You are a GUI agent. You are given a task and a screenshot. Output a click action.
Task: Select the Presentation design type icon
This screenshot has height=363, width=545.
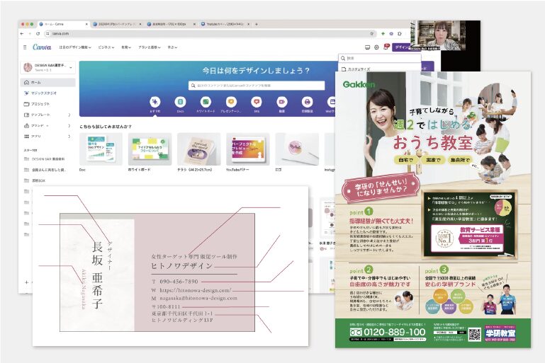point(231,102)
